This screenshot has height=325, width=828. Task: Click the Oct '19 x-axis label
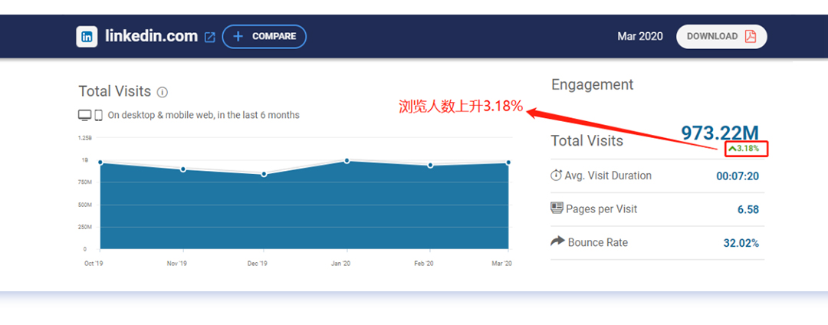pos(93,263)
